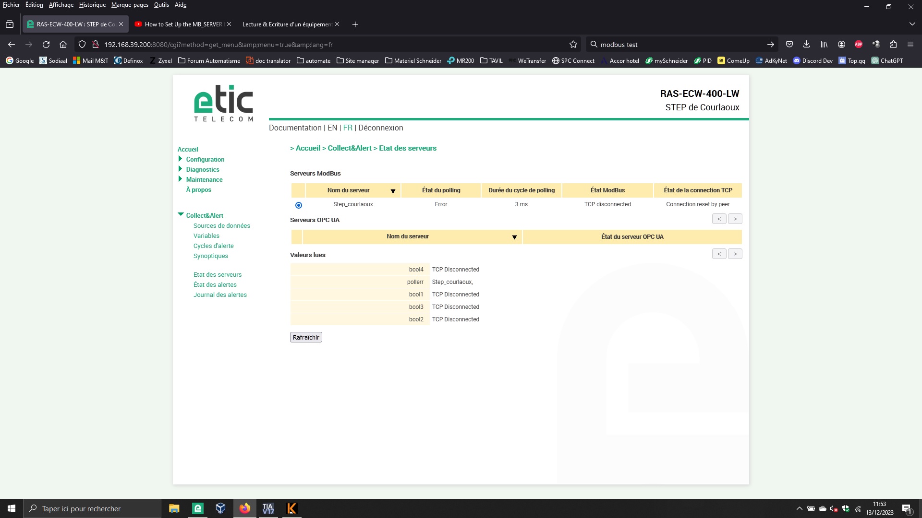Click the Rafraîchir button
Screen dimensions: 922x518
[306, 337]
